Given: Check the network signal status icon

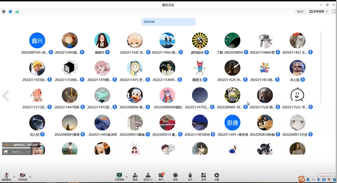Looking at the screenshot, I should (x=17, y=11).
